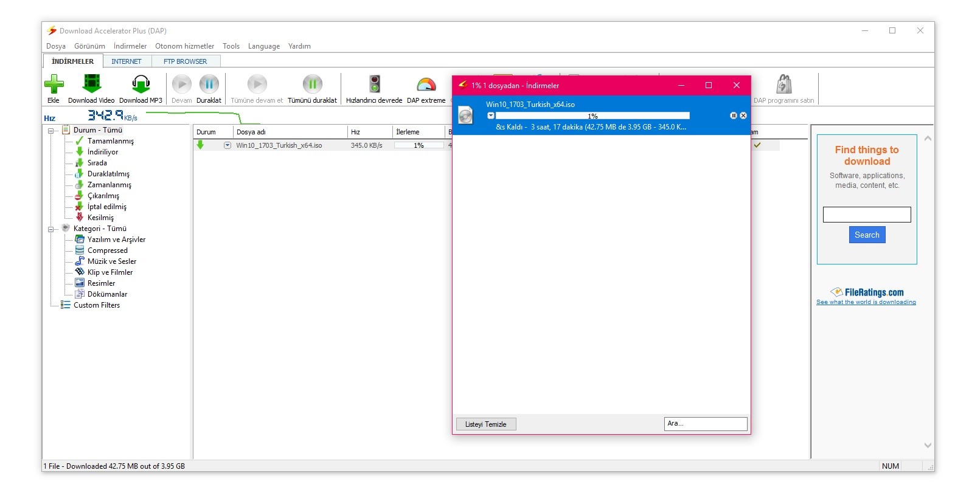Click the DAP programını satın shopping bag icon
Screen dimensions: 969x504
784,84
